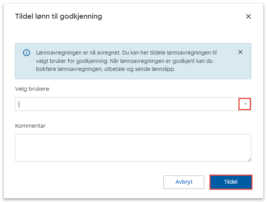Screen dimensions: 267x202
Task: Hide the notification using its X icon
Action: coord(240,52)
